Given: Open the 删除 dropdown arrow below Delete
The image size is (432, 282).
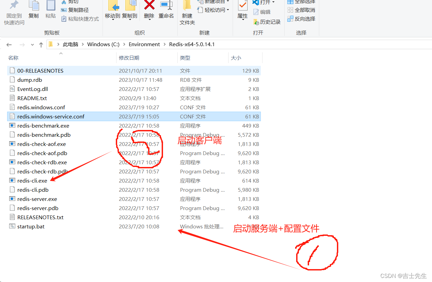Looking at the screenshot, I should [149, 20].
